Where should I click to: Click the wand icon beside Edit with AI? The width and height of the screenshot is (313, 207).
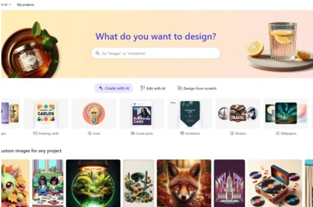coord(143,88)
